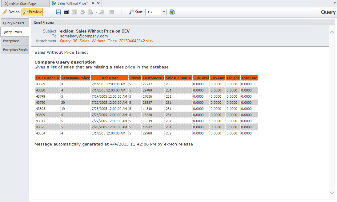Click the Freight column header
337x202 pixels.
(x=233, y=78)
